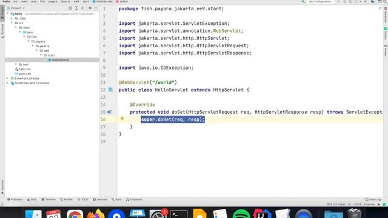The image size is (388, 218).
Task: Click the Maven side tab on right edge
Action: click(x=386, y=51)
